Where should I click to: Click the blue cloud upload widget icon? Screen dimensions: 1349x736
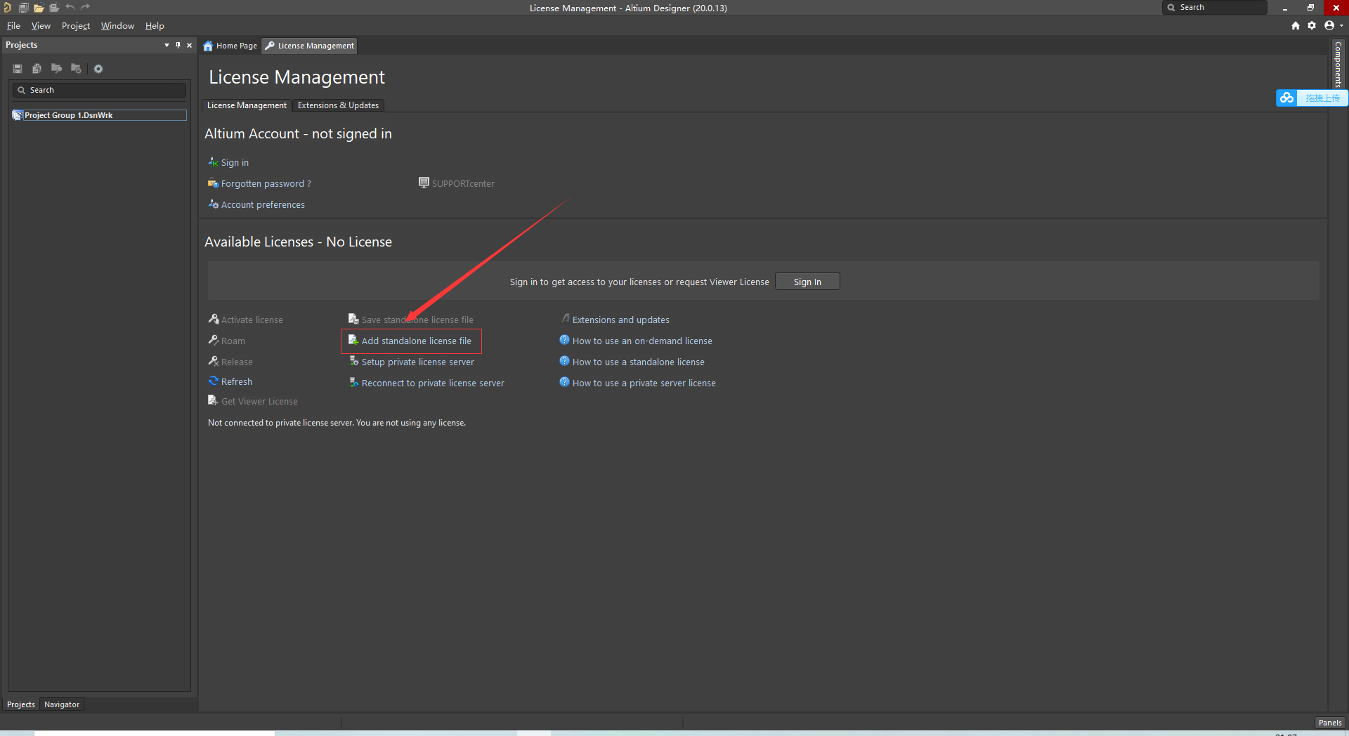point(1286,98)
